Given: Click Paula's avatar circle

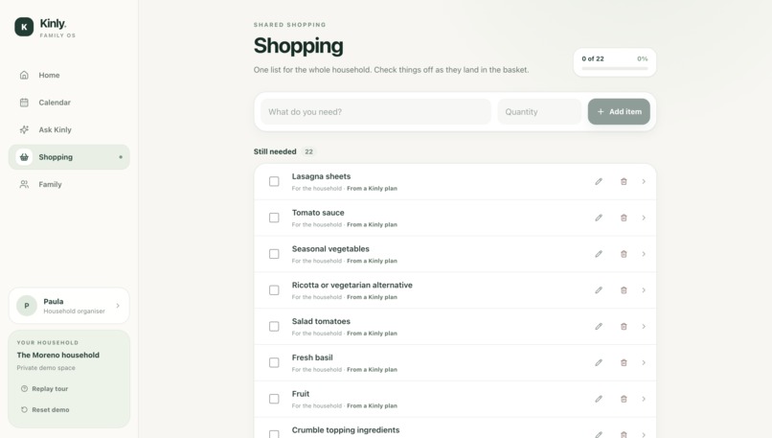Looking at the screenshot, I should pos(27,306).
